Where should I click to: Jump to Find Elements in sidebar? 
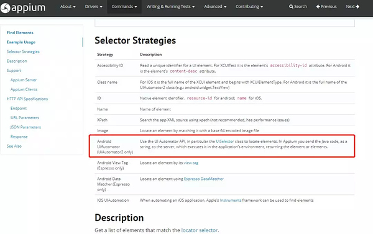[x=20, y=33]
